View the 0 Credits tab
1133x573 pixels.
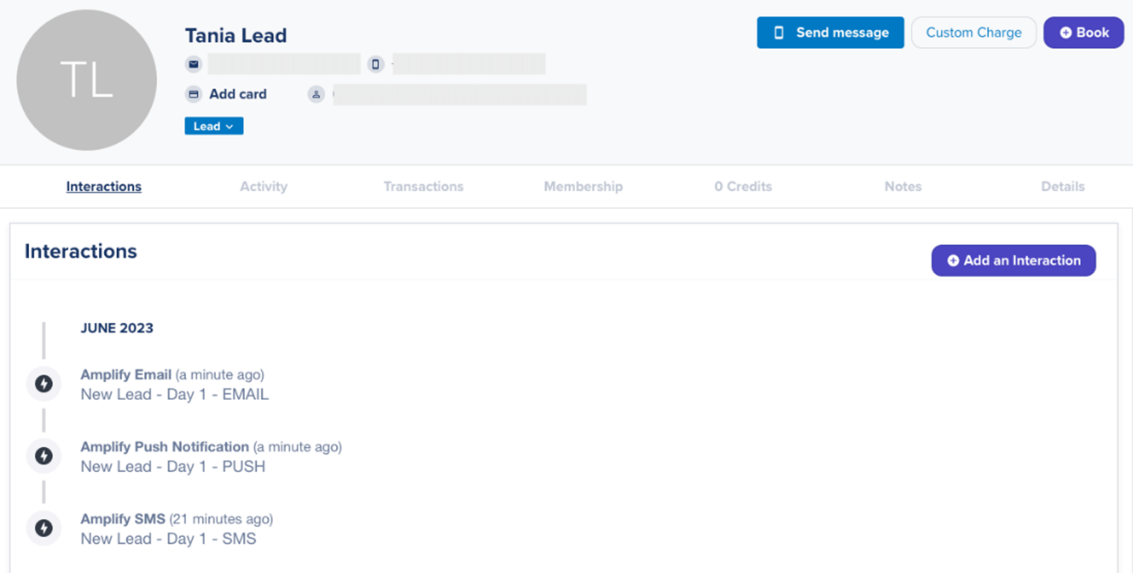(x=742, y=187)
